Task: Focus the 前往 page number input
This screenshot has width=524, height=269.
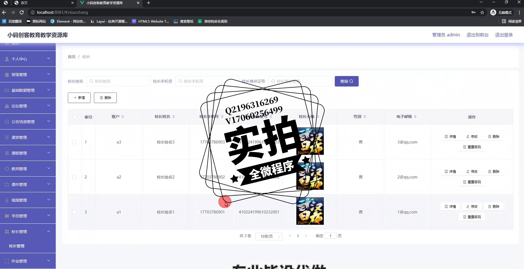Action: [x=330, y=236]
